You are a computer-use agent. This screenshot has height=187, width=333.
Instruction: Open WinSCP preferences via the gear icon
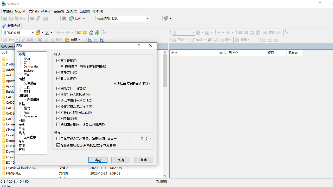(64, 18)
